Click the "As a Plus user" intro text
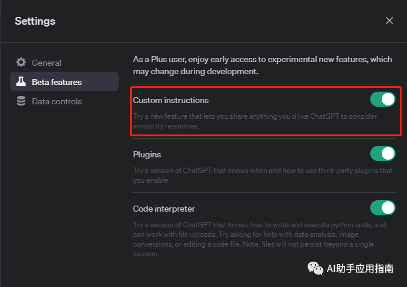The image size is (407, 287). coord(262,65)
